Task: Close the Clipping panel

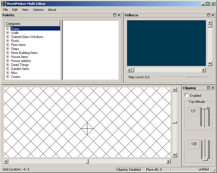Action: click(x=213, y=88)
